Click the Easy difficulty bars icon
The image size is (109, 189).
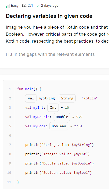8,6
